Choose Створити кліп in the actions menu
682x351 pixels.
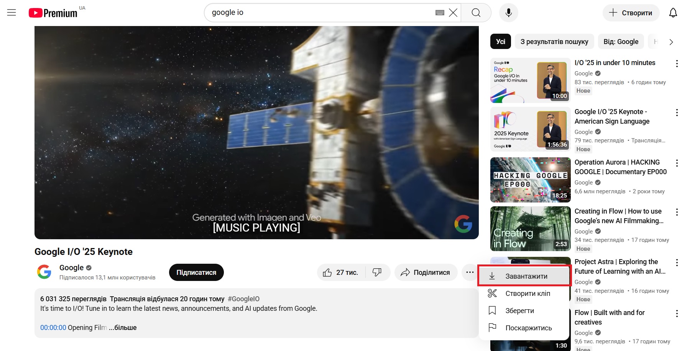[x=524, y=294]
